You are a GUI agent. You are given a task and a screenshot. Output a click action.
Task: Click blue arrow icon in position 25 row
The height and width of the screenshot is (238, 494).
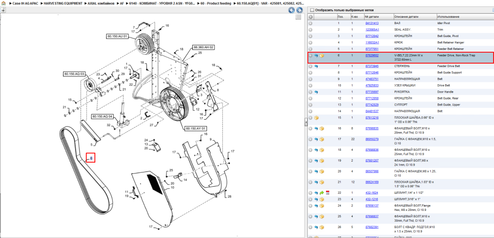coord(316,216)
